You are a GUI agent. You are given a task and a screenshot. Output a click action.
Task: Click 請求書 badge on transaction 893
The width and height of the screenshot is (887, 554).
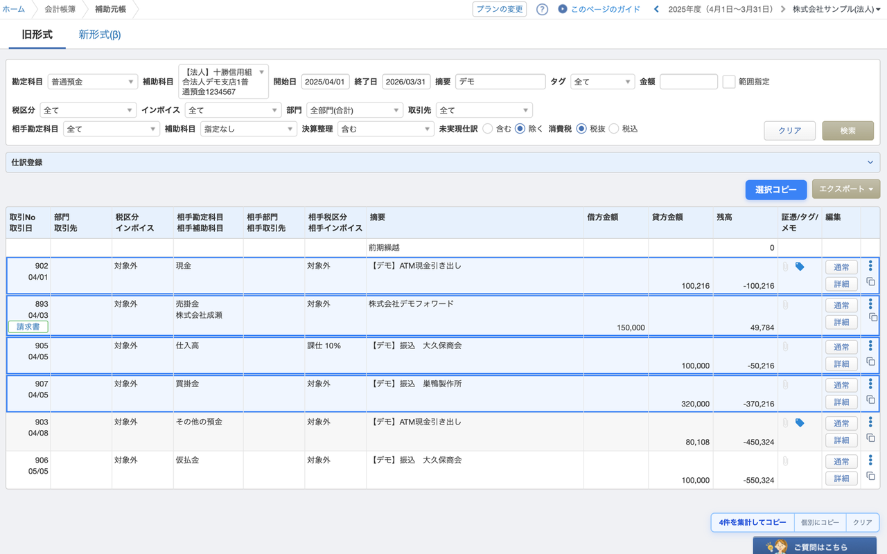[28, 327]
